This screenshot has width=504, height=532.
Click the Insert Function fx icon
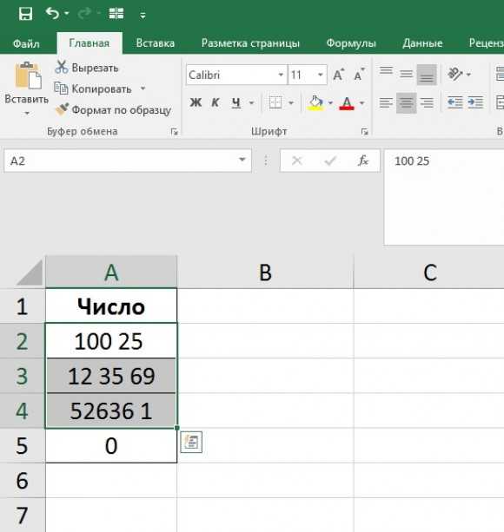pyautogui.click(x=363, y=161)
